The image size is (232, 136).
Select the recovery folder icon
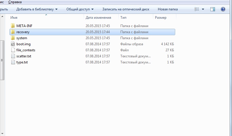(13, 32)
